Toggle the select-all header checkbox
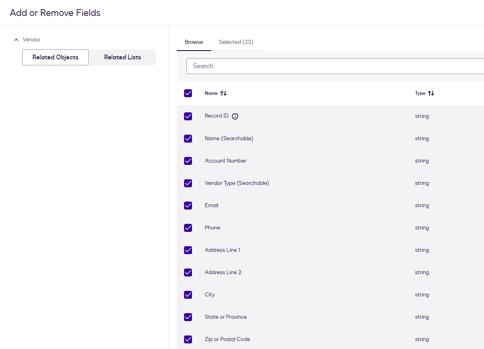 tap(188, 93)
